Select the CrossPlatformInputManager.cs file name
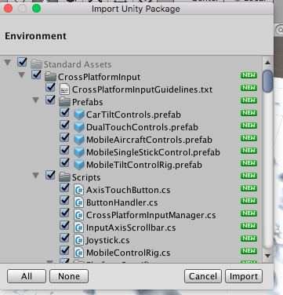The width and height of the screenshot is (283, 295). click(x=151, y=215)
